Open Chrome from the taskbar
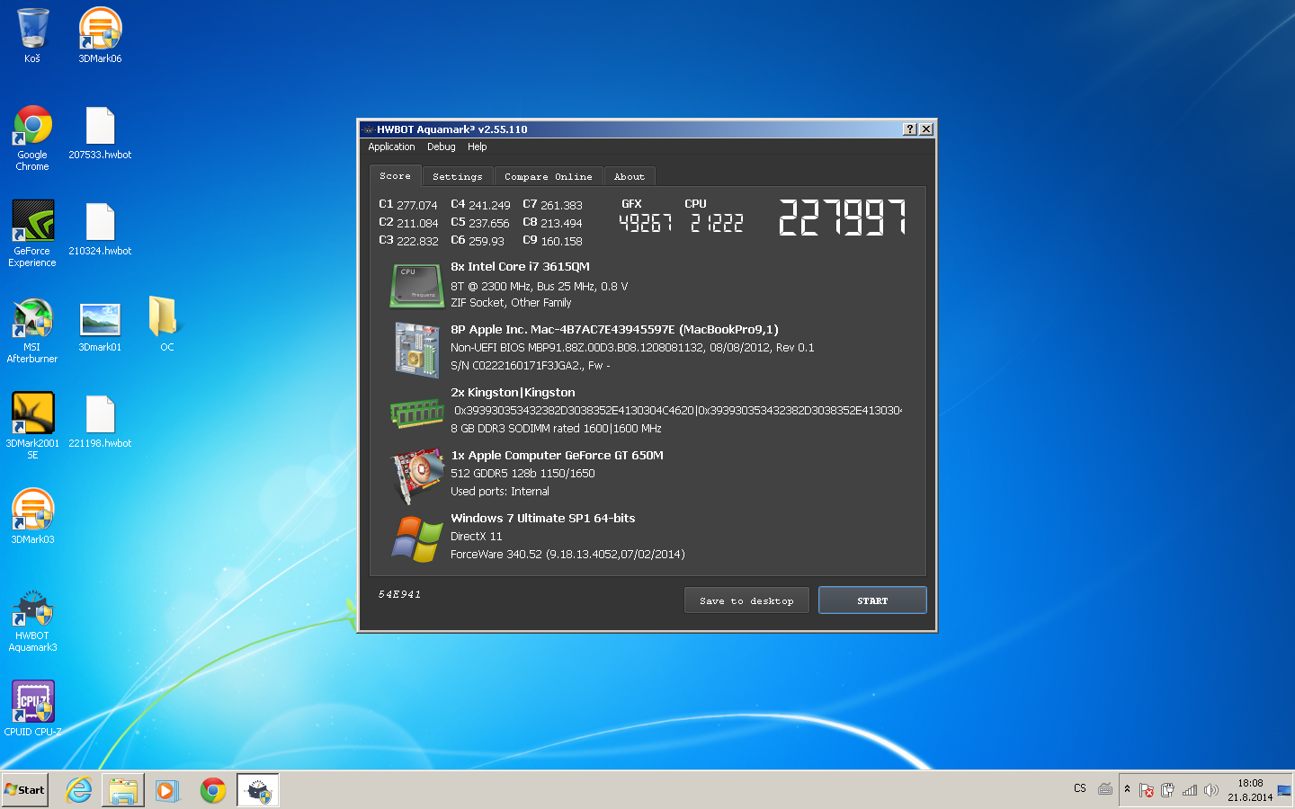This screenshot has width=1295, height=809. 213,790
